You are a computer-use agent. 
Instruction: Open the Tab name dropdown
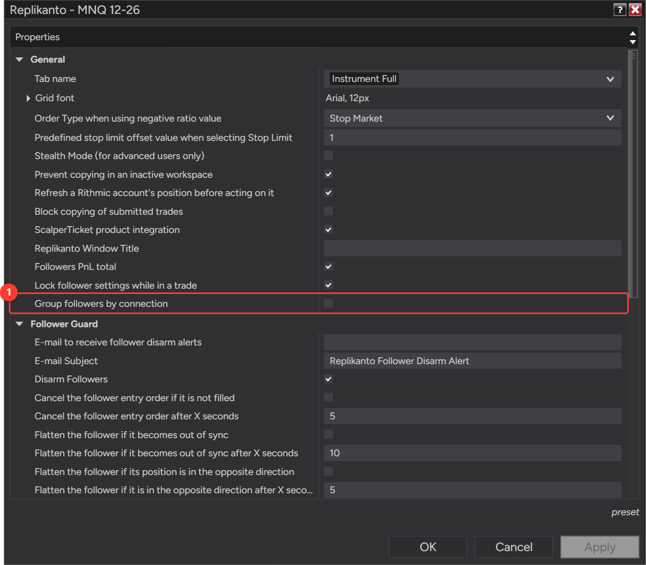(x=473, y=79)
